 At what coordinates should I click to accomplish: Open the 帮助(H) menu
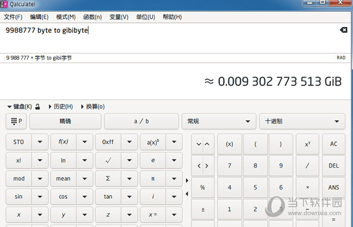[x=172, y=17]
